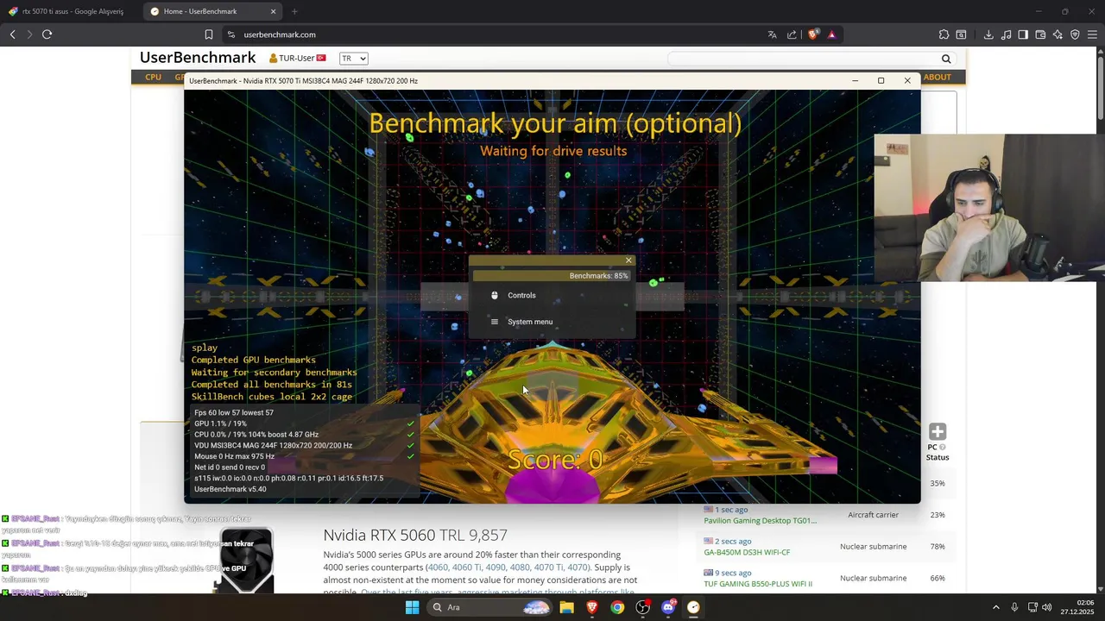Viewport: 1105px width, 621px height.
Task: Click the 78% PC status cell
Action: pyautogui.click(x=938, y=546)
